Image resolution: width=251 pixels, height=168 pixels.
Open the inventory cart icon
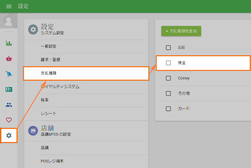click(x=9, y=74)
